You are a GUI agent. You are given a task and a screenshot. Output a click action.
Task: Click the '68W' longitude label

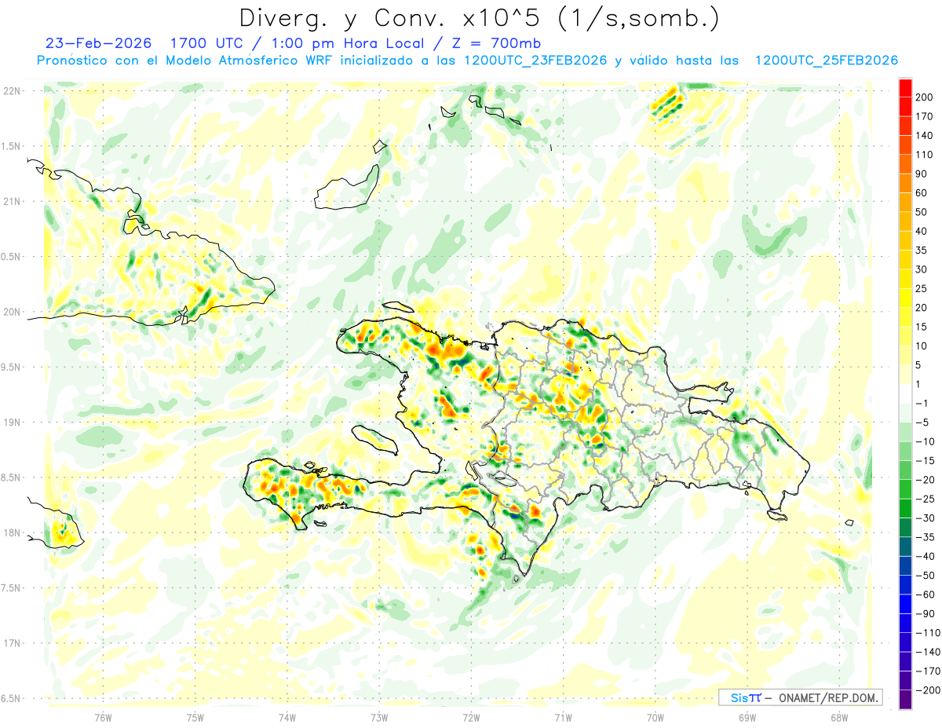[x=839, y=717]
